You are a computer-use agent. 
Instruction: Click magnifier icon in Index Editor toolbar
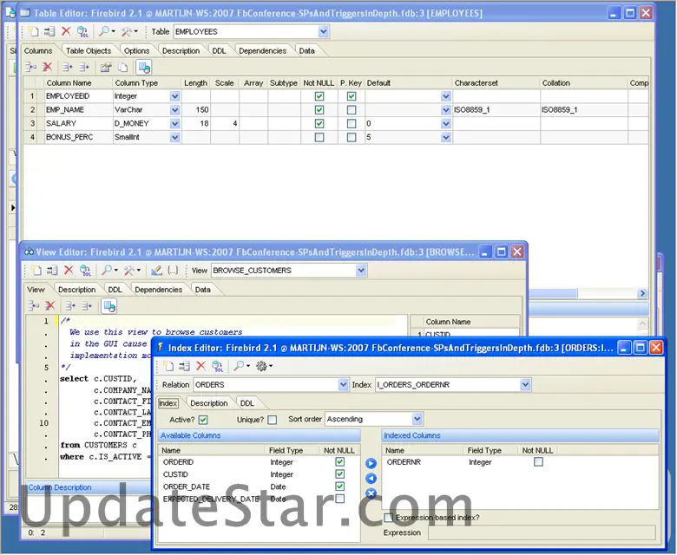tap(239, 366)
